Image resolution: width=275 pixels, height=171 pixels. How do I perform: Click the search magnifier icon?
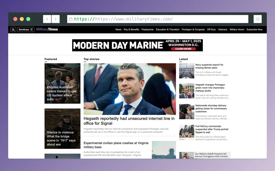(x=13, y=30)
